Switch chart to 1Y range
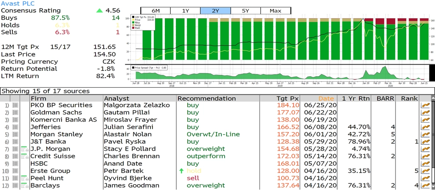Image resolution: width=435 pixels, height=191 pixels. 185,11
